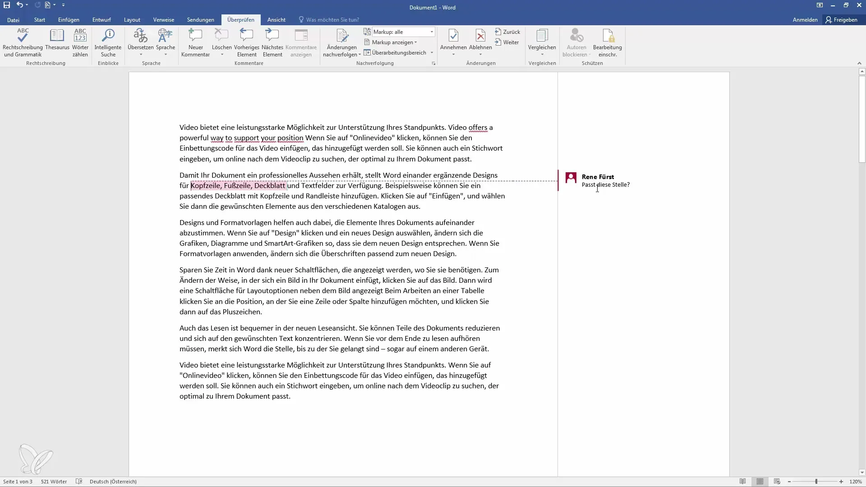Click the comment text 'Passt diese Stelle?'
The width and height of the screenshot is (866, 487).
tap(606, 184)
